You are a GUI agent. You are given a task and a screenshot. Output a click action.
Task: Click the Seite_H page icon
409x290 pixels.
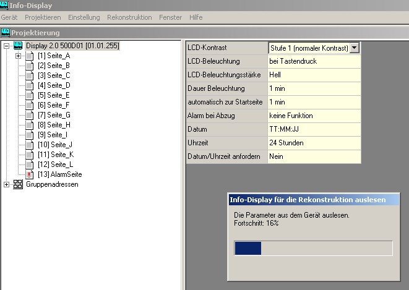[x=30, y=125]
